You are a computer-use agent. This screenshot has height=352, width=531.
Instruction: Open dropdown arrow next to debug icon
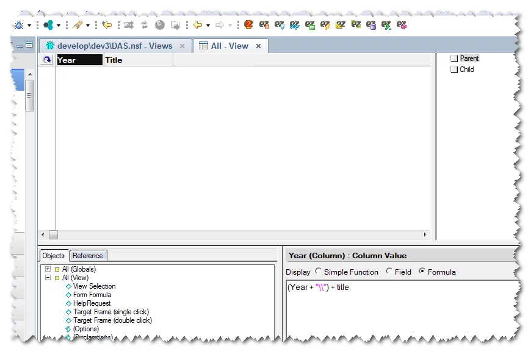click(29, 26)
